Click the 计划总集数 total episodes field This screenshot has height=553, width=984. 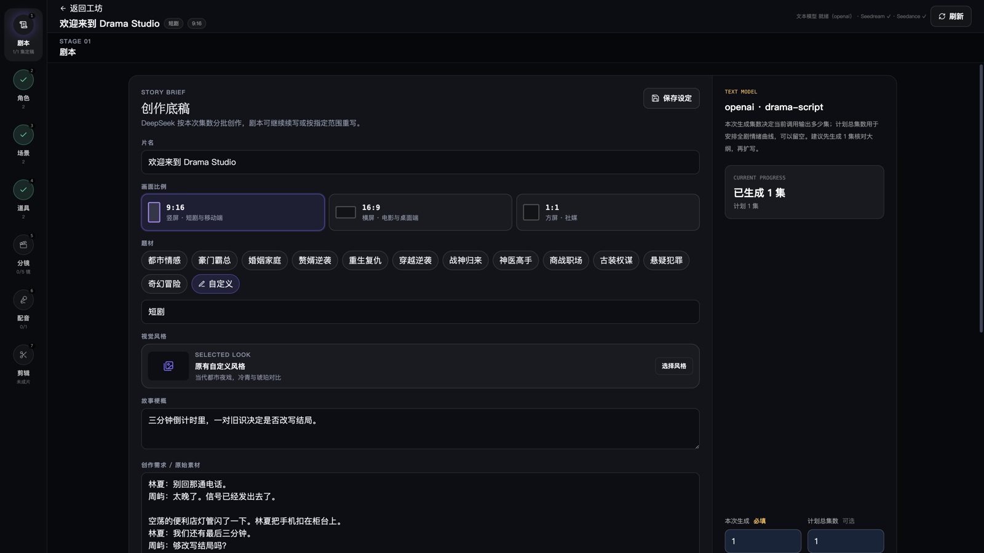[x=846, y=541]
